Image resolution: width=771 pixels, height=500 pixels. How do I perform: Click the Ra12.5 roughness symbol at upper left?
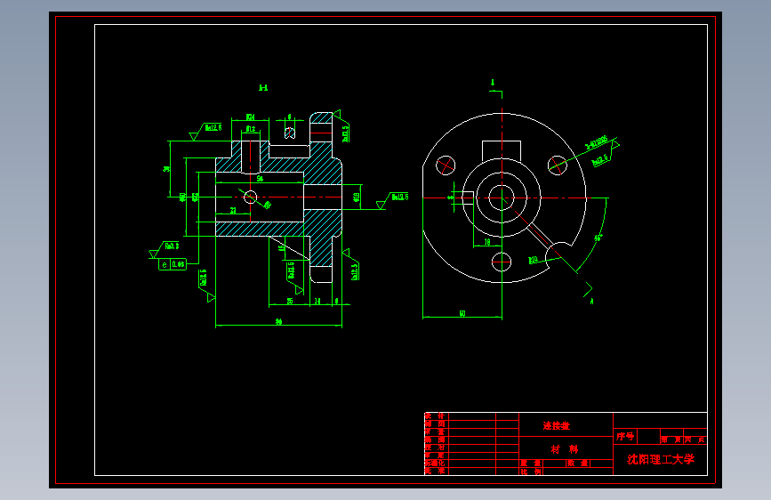pos(206,131)
